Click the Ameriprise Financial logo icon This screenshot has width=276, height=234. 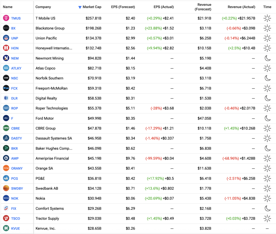[x=6, y=158]
